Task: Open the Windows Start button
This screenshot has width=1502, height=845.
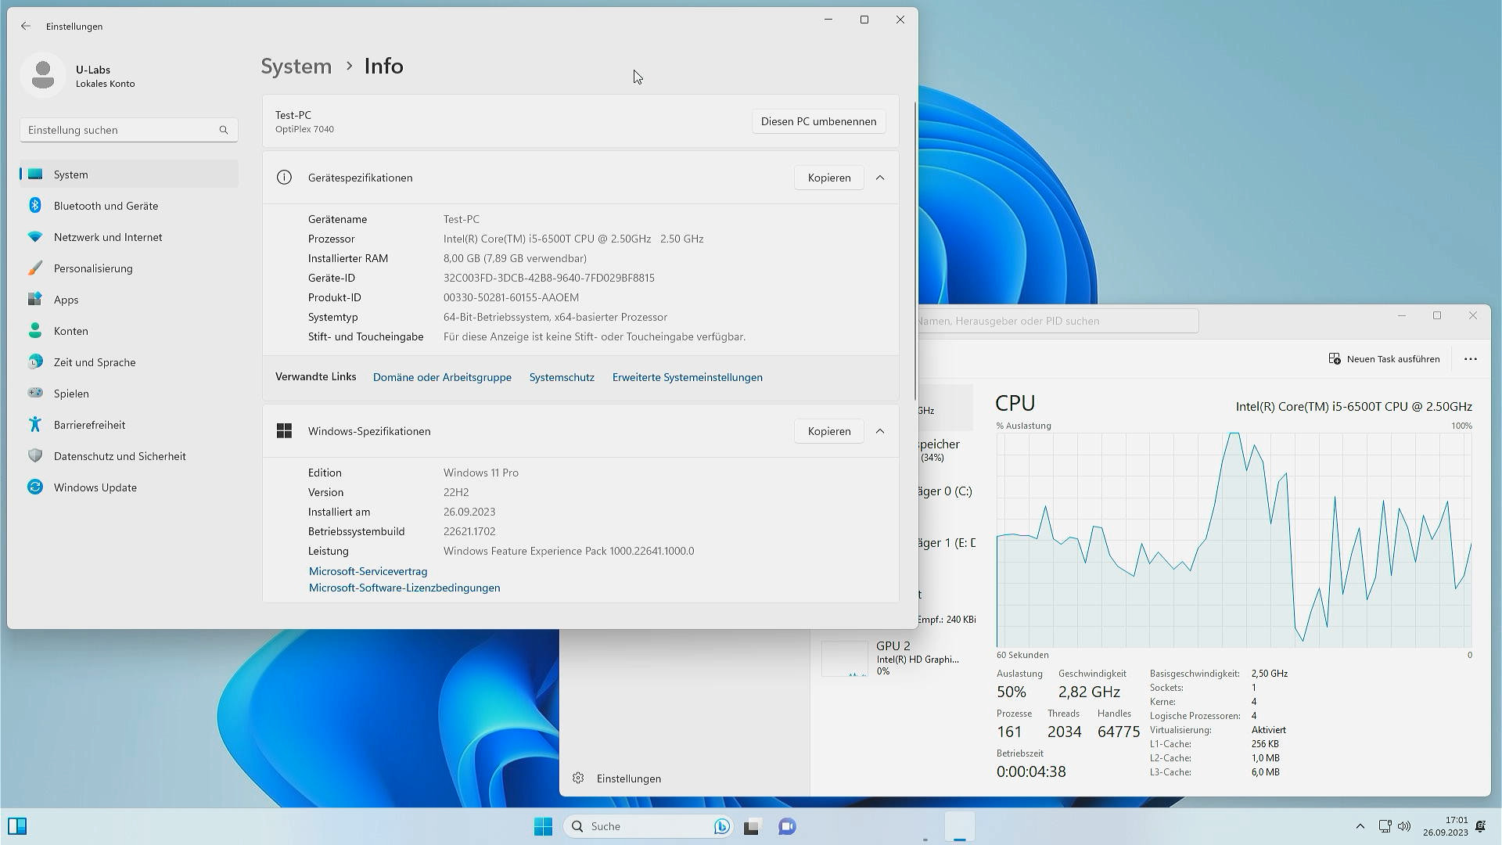Action: 543,826
